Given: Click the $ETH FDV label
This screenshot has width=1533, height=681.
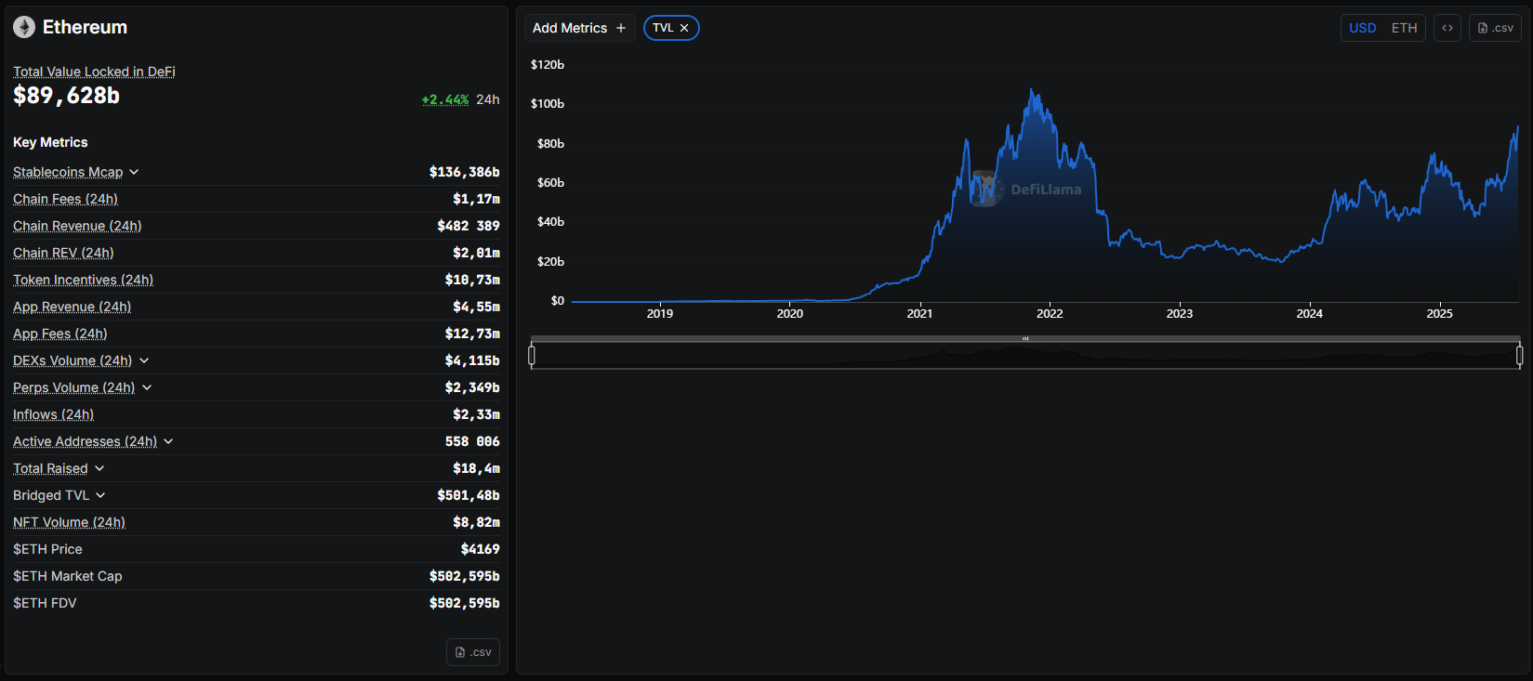Looking at the screenshot, I should coord(45,603).
